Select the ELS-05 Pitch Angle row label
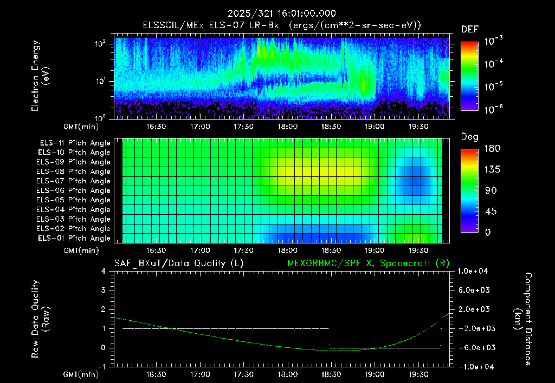The image size is (555, 383). coord(74,200)
